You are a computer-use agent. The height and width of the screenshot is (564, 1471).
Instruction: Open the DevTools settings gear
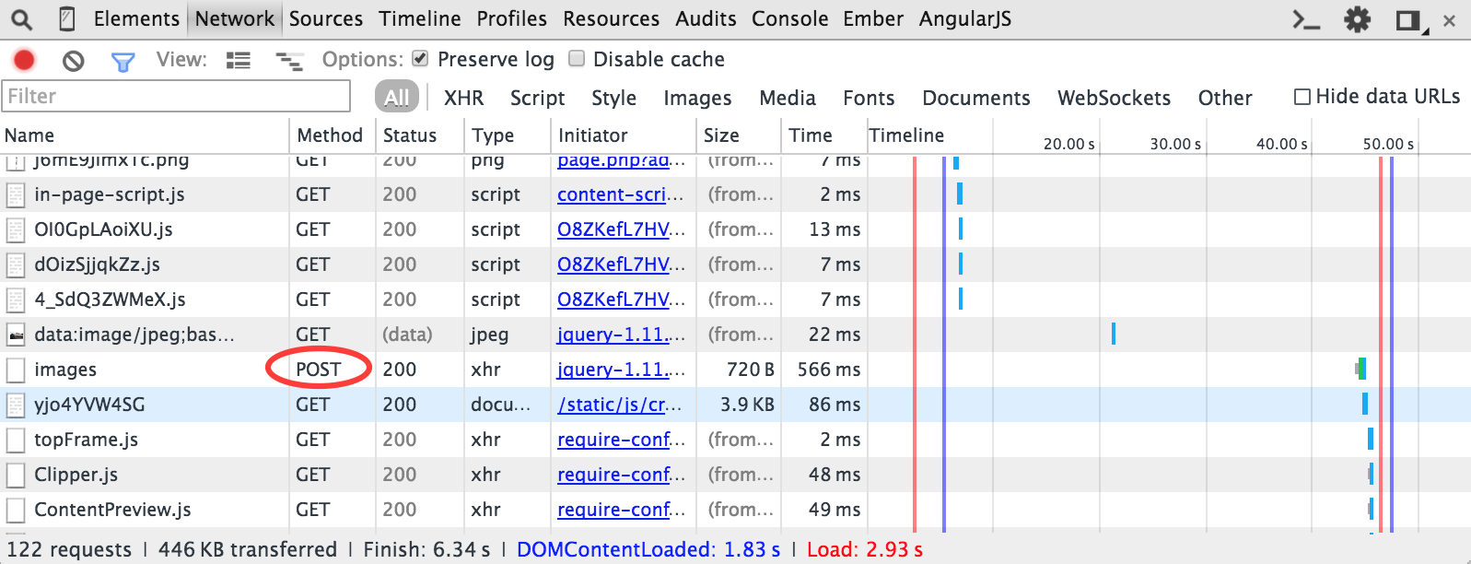coord(1357,19)
